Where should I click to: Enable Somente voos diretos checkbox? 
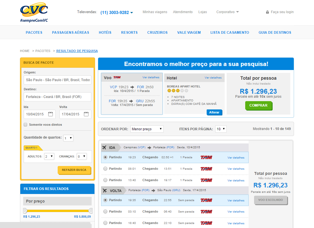[x=25, y=125]
